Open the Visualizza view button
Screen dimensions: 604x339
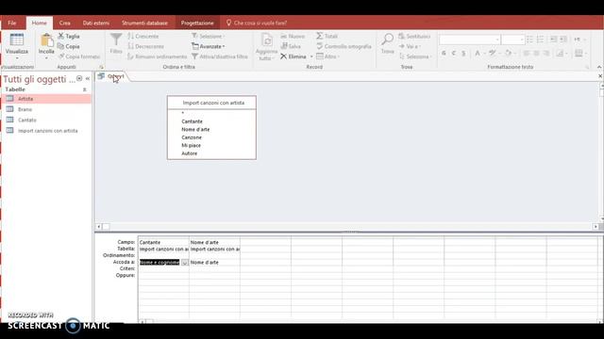click(17, 45)
